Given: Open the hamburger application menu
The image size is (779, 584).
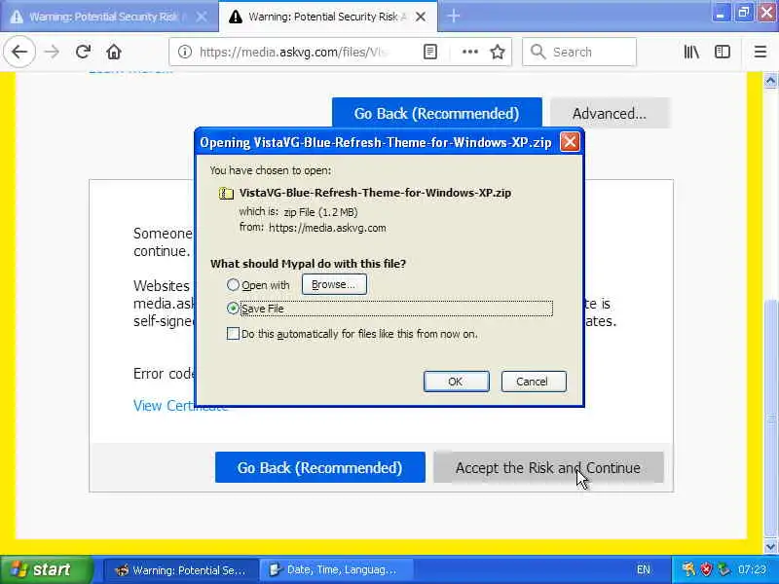Looking at the screenshot, I should 760,52.
